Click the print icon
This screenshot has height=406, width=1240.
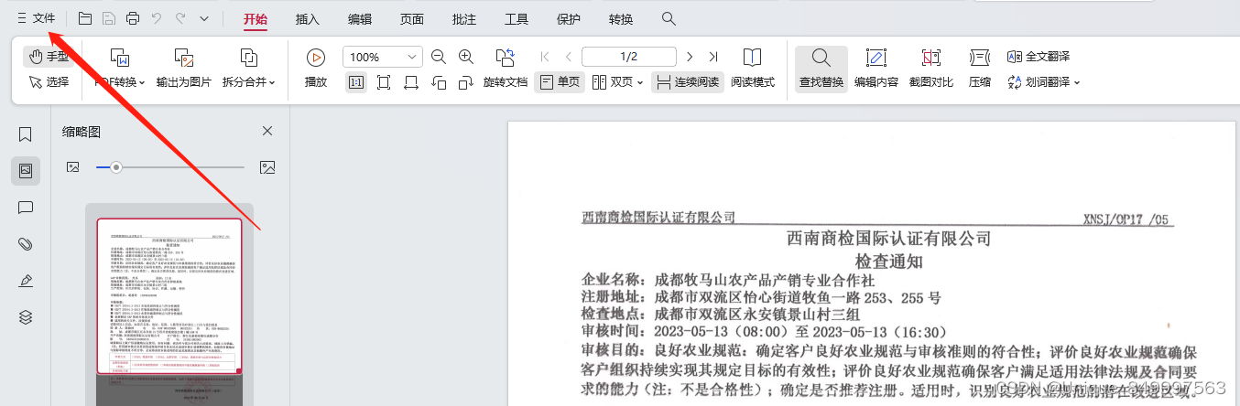[133, 18]
